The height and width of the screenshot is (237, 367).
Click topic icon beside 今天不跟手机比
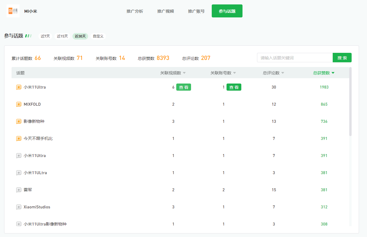tap(19, 138)
